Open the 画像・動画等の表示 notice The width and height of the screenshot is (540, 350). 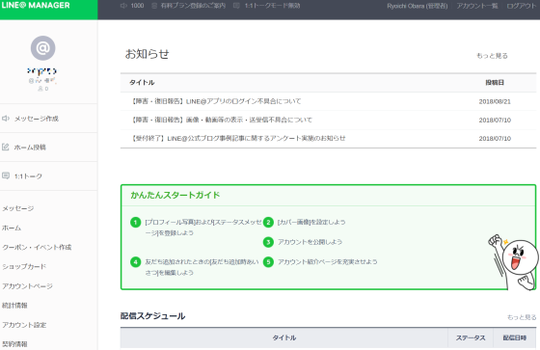point(222,120)
